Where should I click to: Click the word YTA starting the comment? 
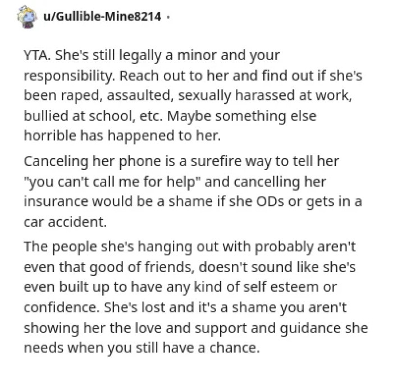click(35, 56)
